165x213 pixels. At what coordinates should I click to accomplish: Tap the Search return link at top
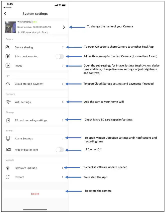(x=7, y=7)
